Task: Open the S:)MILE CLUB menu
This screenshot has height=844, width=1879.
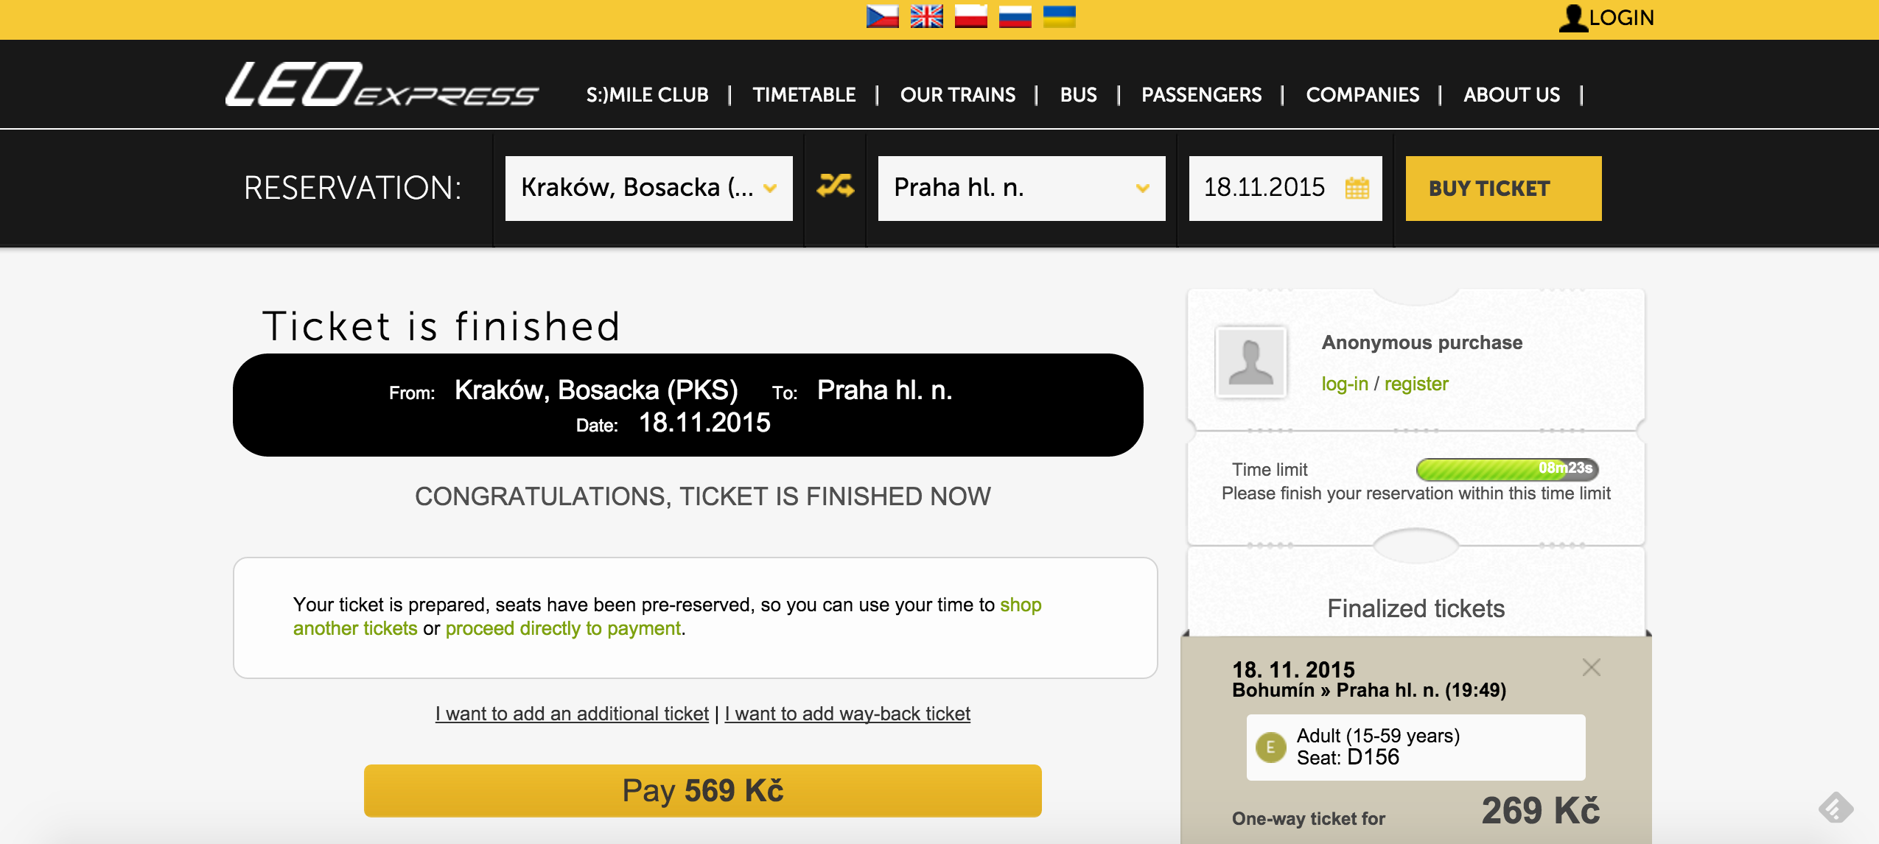Action: coord(647,95)
